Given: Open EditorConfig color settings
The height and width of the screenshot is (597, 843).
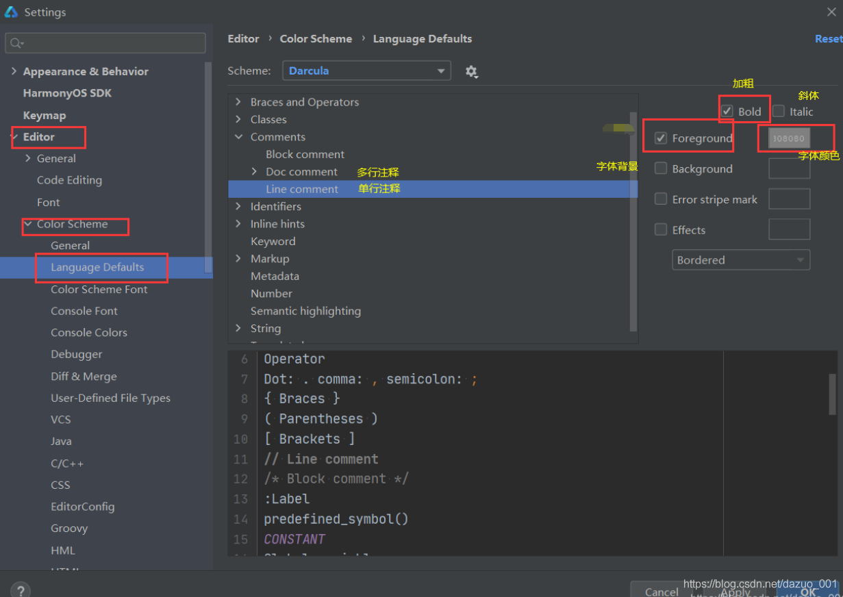Looking at the screenshot, I should [x=82, y=507].
